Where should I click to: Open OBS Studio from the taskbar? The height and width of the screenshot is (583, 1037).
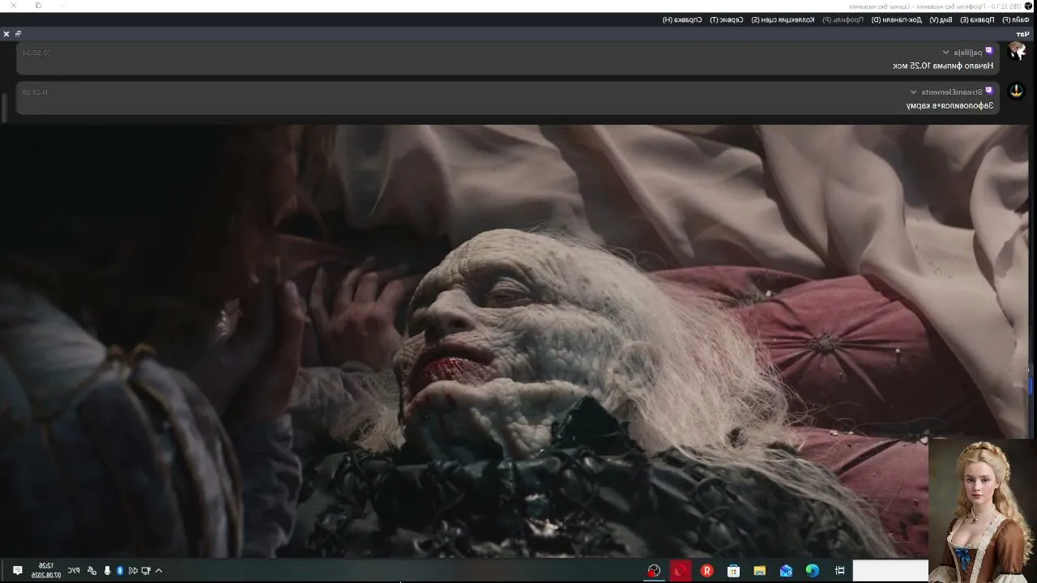coord(654,571)
